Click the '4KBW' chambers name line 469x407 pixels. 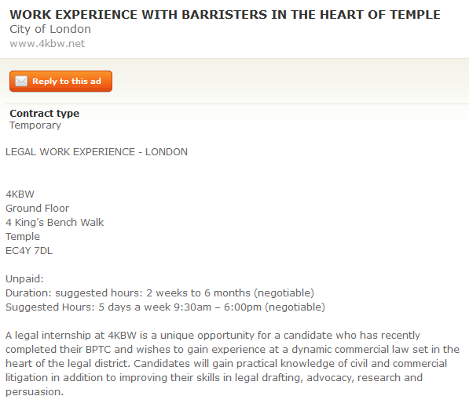pos(20,194)
